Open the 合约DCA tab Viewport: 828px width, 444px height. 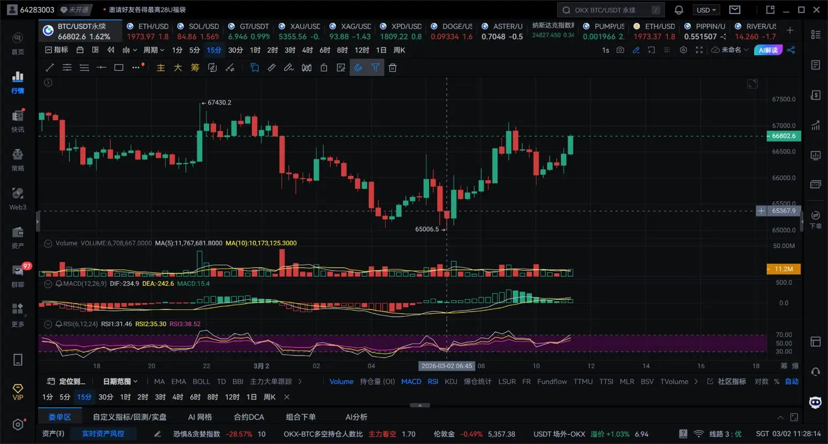pos(249,417)
